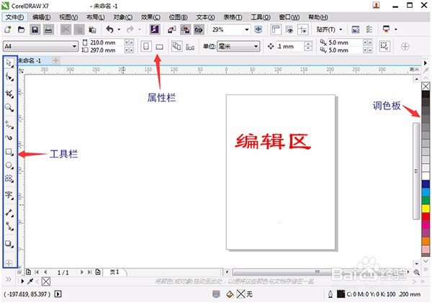Select the Rectangle tool
The image size is (432, 303).
pos(9,152)
